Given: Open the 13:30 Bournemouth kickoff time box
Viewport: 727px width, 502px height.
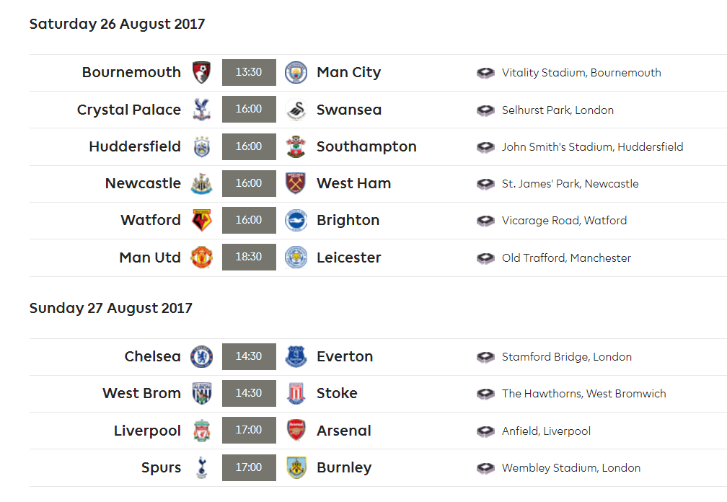Looking at the screenshot, I should coord(249,72).
